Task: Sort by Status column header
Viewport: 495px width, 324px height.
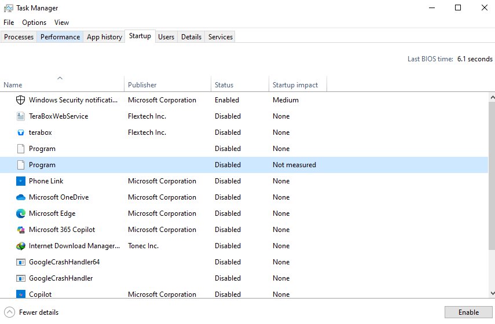Action: click(x=224, y=85)
